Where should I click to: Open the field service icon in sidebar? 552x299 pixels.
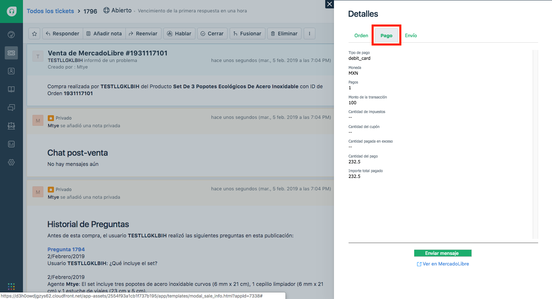pos(11,126)
